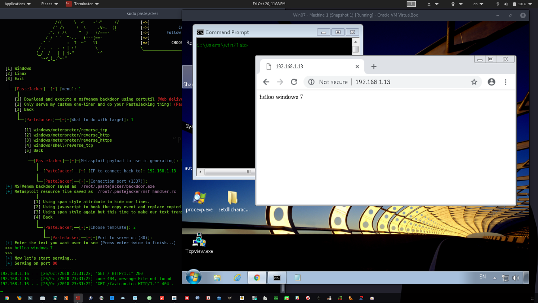Click the Command Prompt title bar icon
The width and height of the screenshot is (538, 303).
[x=200, y=32]
